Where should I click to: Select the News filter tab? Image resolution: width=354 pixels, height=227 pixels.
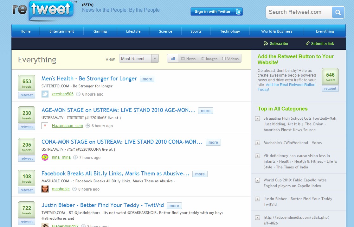coord(189,59)
